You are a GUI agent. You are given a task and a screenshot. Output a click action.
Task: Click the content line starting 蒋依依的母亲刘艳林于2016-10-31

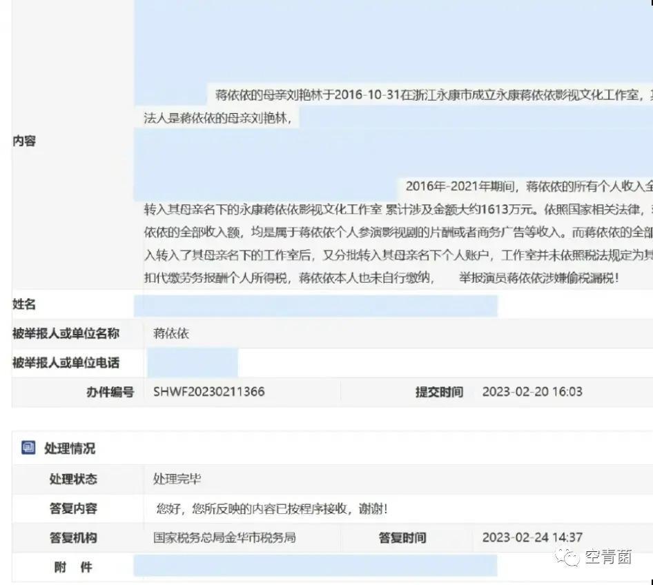coord(434,95)
